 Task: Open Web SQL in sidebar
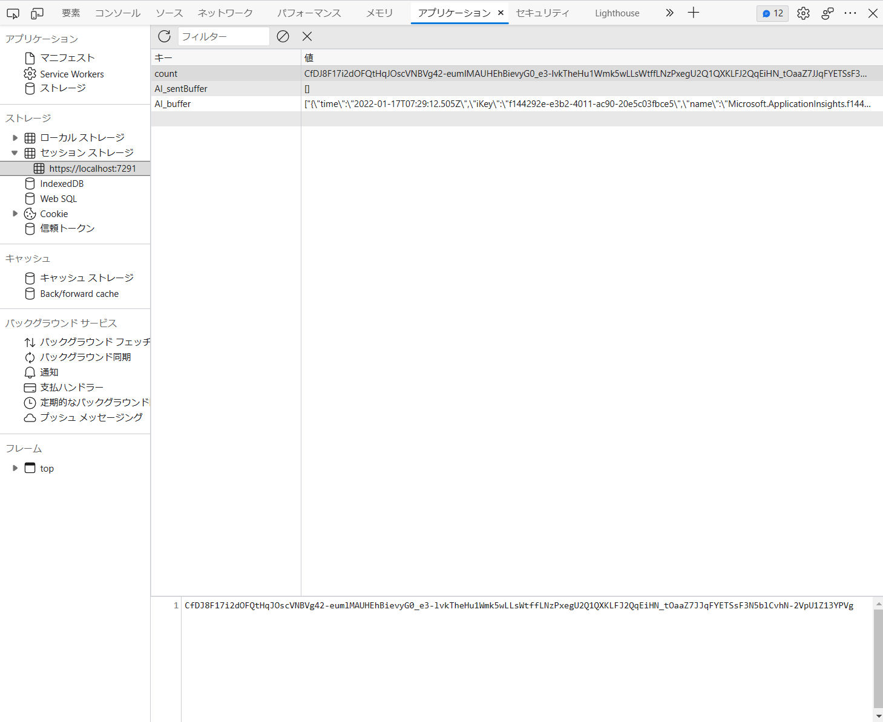tap(58, 199)
